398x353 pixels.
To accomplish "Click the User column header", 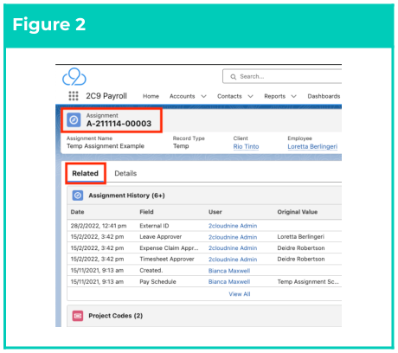I will (x=215, y=212).
